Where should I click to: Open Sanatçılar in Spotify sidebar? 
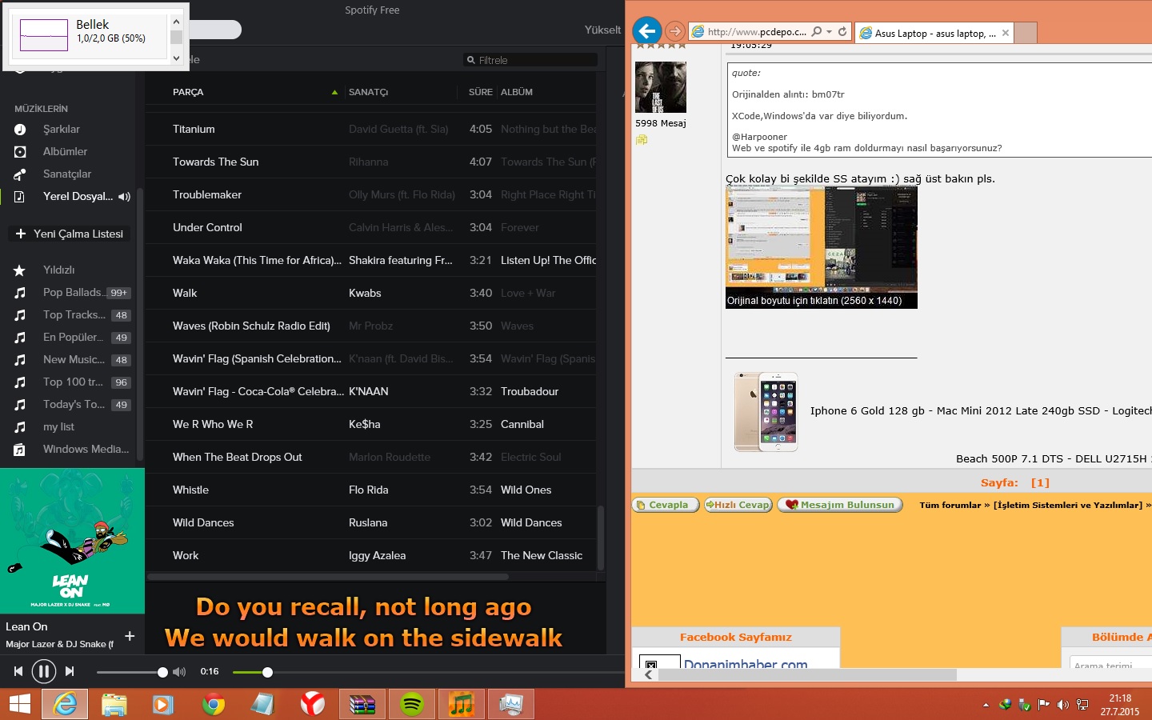tap(67, 174)
